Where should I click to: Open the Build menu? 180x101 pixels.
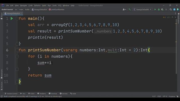pyautogui.click(x=44, y=6)
